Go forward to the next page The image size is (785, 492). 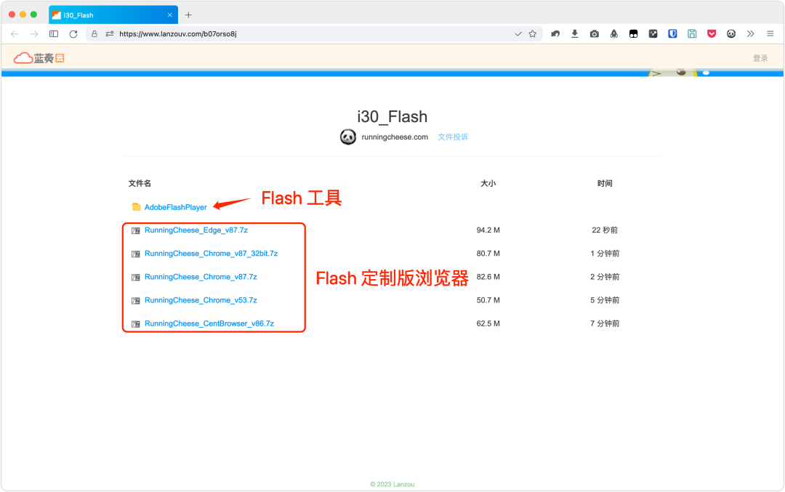(x=34, y=34)
